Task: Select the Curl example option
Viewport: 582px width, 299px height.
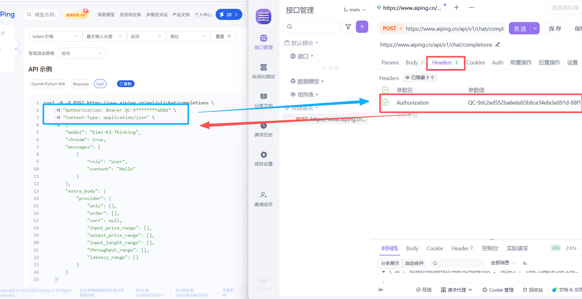Action: pyautogui.click(x=100, y=84)
